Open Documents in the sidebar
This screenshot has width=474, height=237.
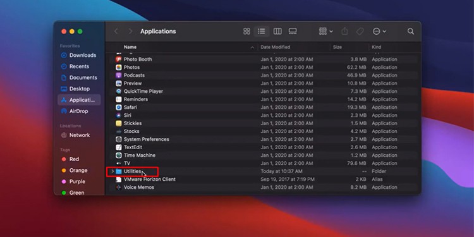tap(79, 78)
